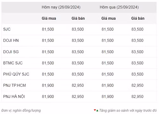The width and height of the screenshot is (159, 114).
Task: Select the PNJ HÀ NỘI row label
Action: [x=14, y=97]
